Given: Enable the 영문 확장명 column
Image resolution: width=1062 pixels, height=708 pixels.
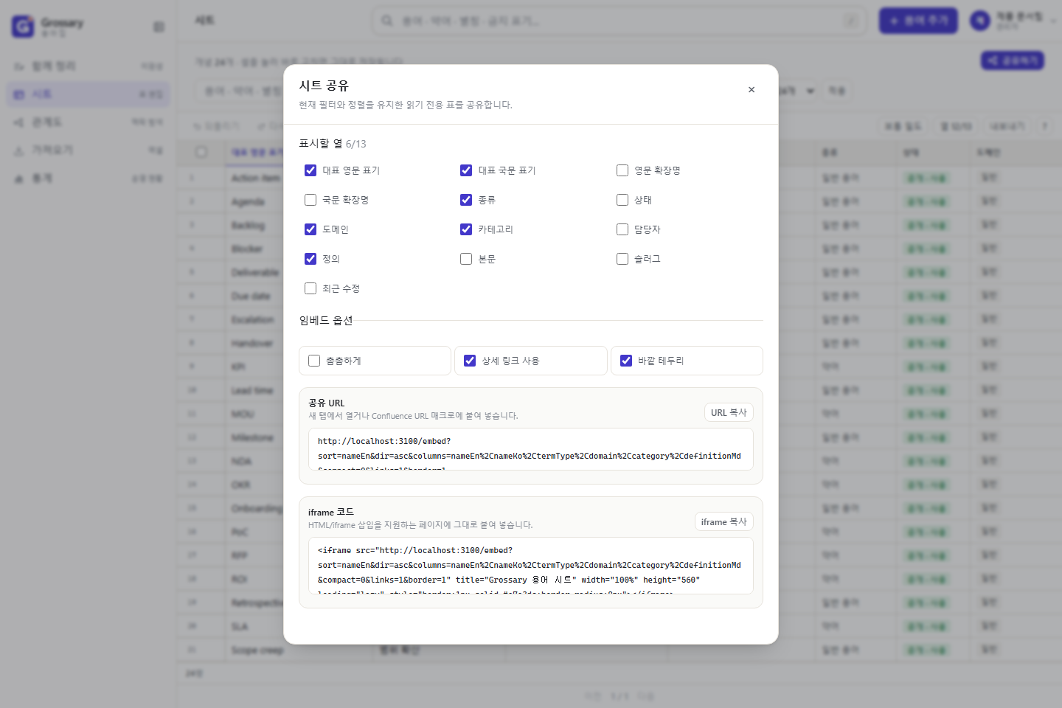Looking at the screenshot, I should [x=622, y=170].
